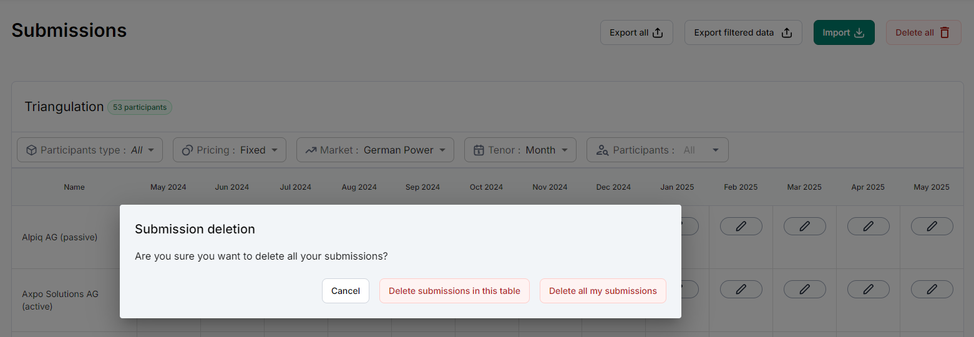
Task: Edit Axpo Solutions AG Apr 2025 pencil
Action: (x=868, y=289)
